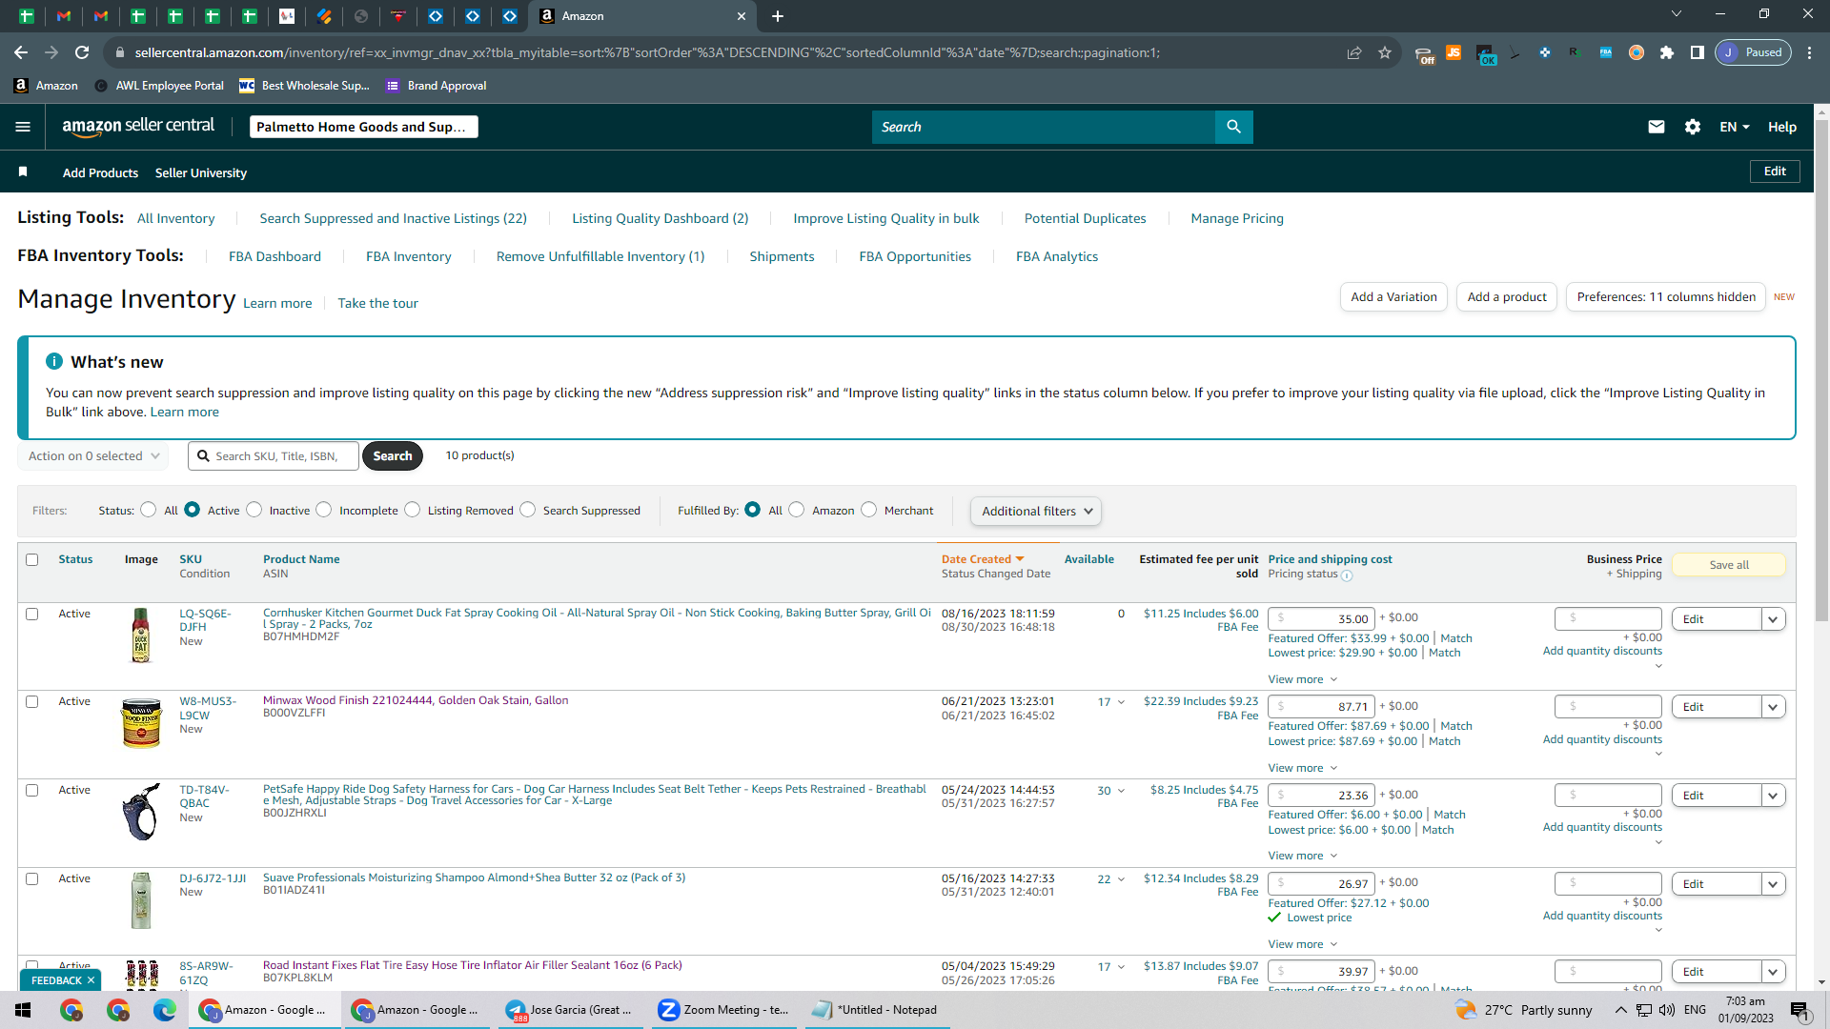Open Edit dropdown arrow for Minwax row

point(1773,707)
